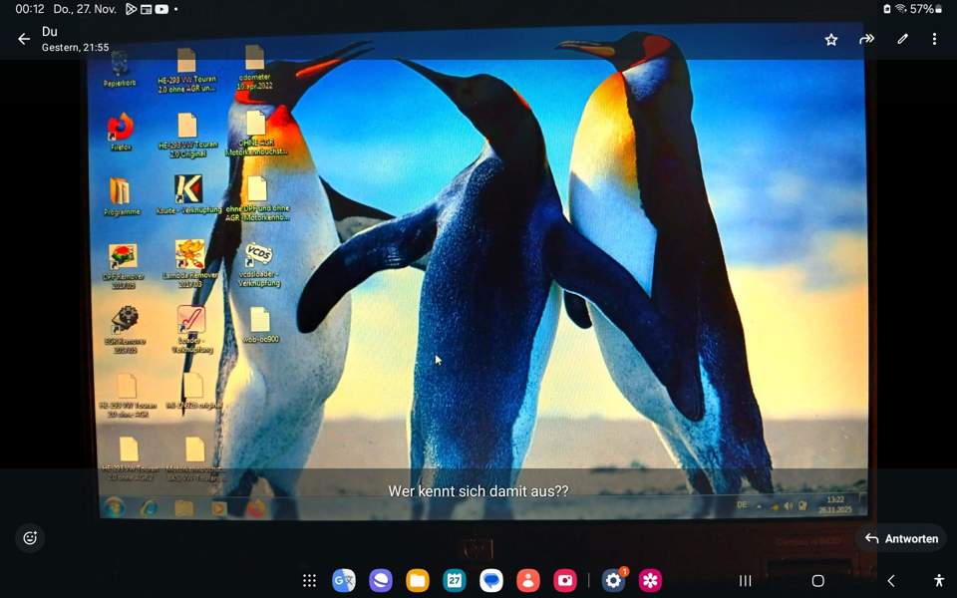Open the Messages app in taskbar

(491, 581)
